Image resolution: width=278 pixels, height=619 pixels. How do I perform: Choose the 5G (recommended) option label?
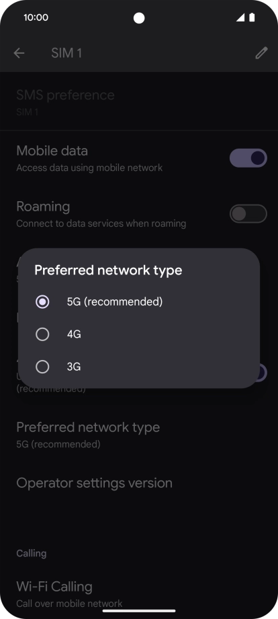point(115,302)
